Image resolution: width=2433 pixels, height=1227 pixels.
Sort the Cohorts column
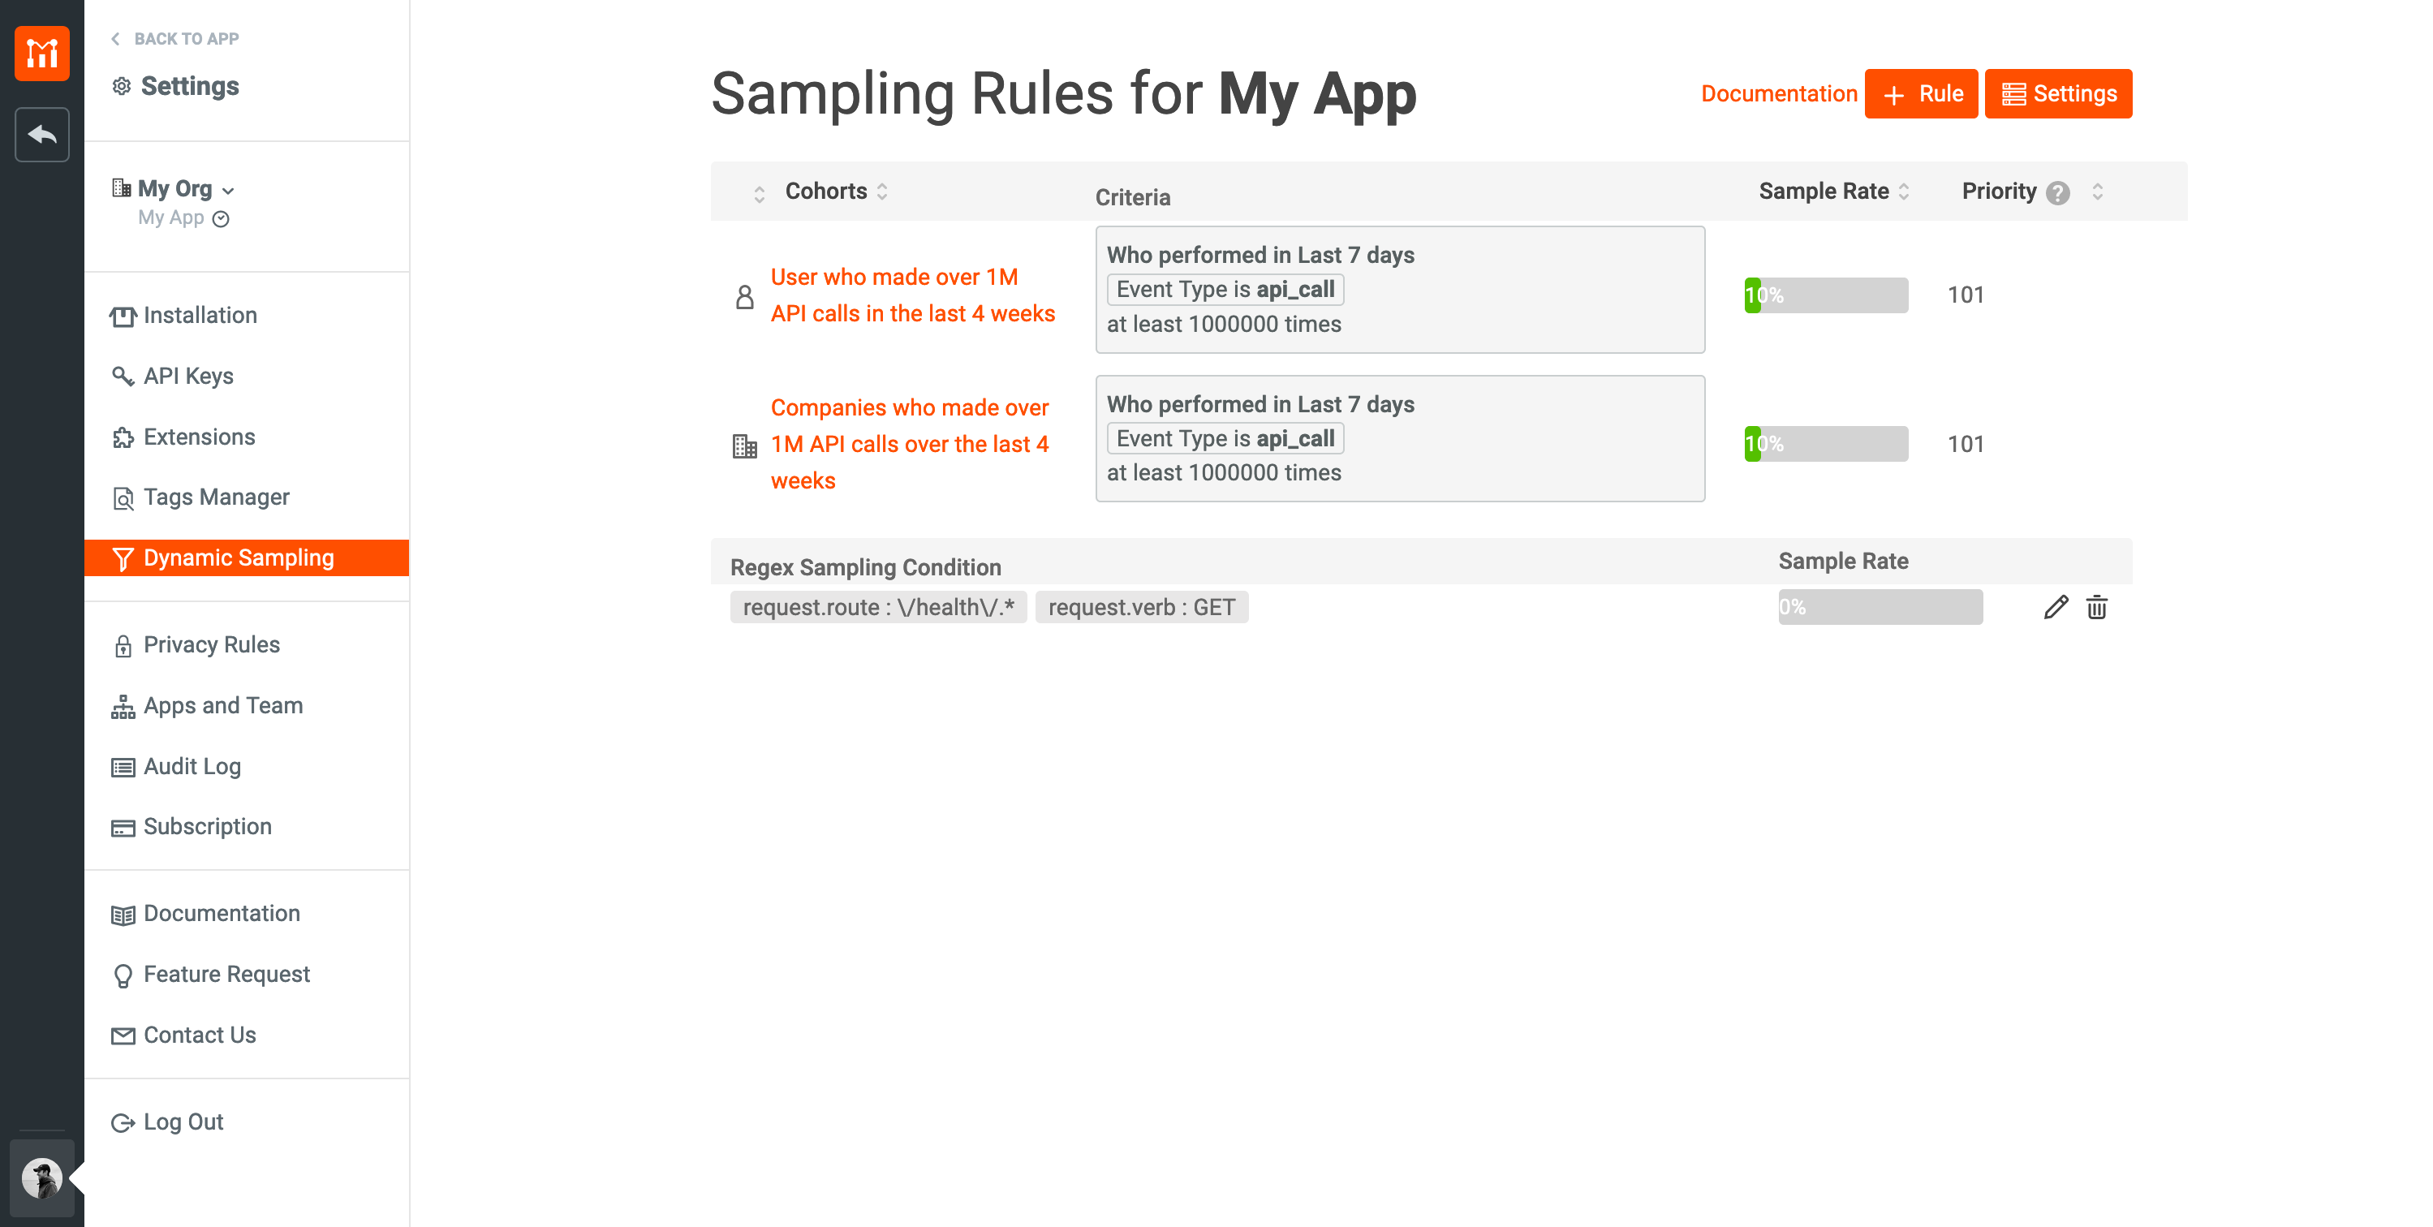pos(883,191)
